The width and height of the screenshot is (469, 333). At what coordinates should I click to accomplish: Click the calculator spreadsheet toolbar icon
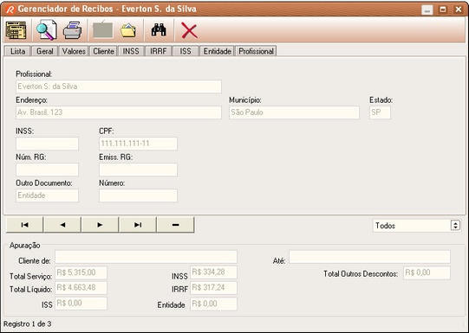coord(16,30)
